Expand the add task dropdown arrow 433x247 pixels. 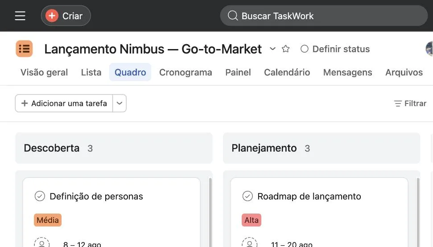[x=120, y=103]
